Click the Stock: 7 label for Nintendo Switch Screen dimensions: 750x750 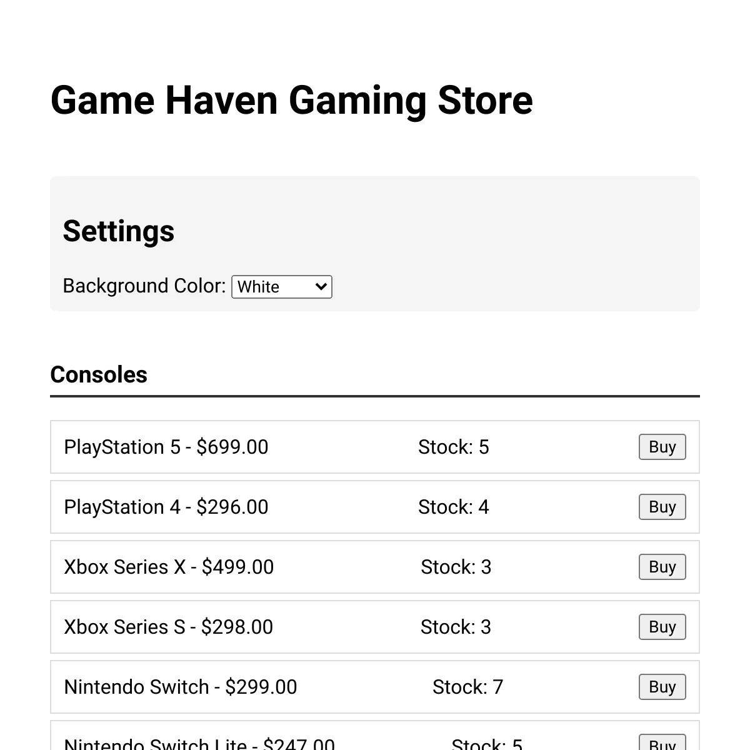[x=468, y=687]
